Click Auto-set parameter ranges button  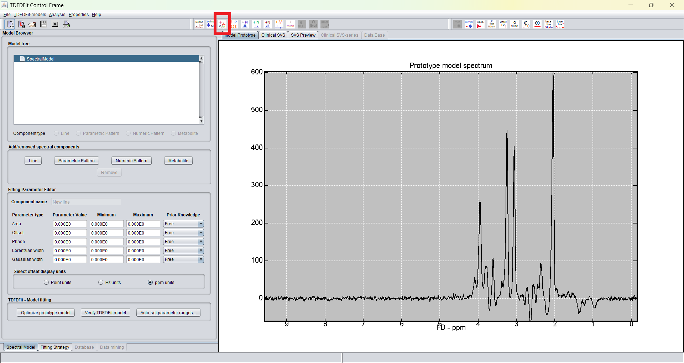pos(168,313)
